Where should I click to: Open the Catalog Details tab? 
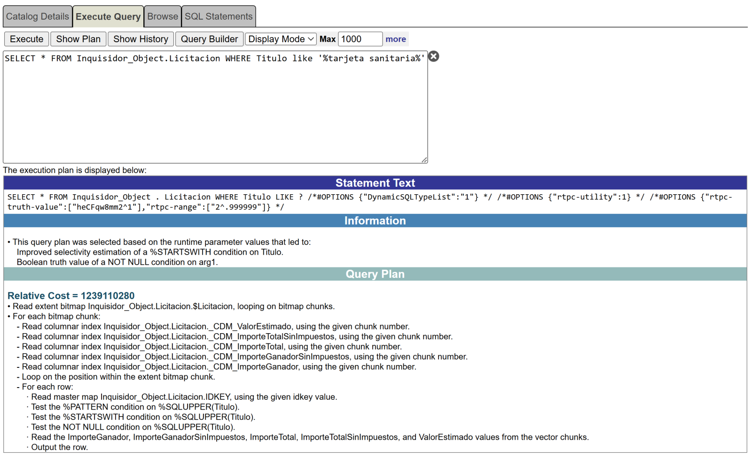38,16
